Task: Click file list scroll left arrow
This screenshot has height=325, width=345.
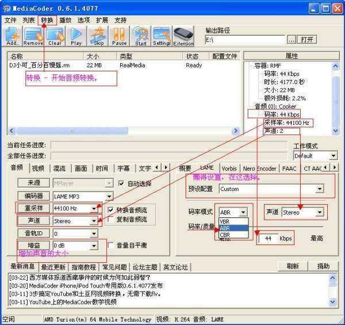Action: point(11,131)
